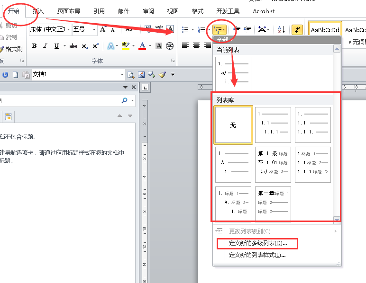Click the red font color button
Image resolution: width=366 pixels, height=283 pixels.
pos(142,45)
